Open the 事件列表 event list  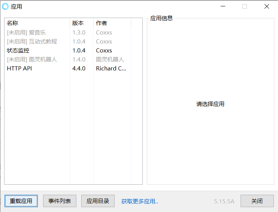click(x=60, y=201)
